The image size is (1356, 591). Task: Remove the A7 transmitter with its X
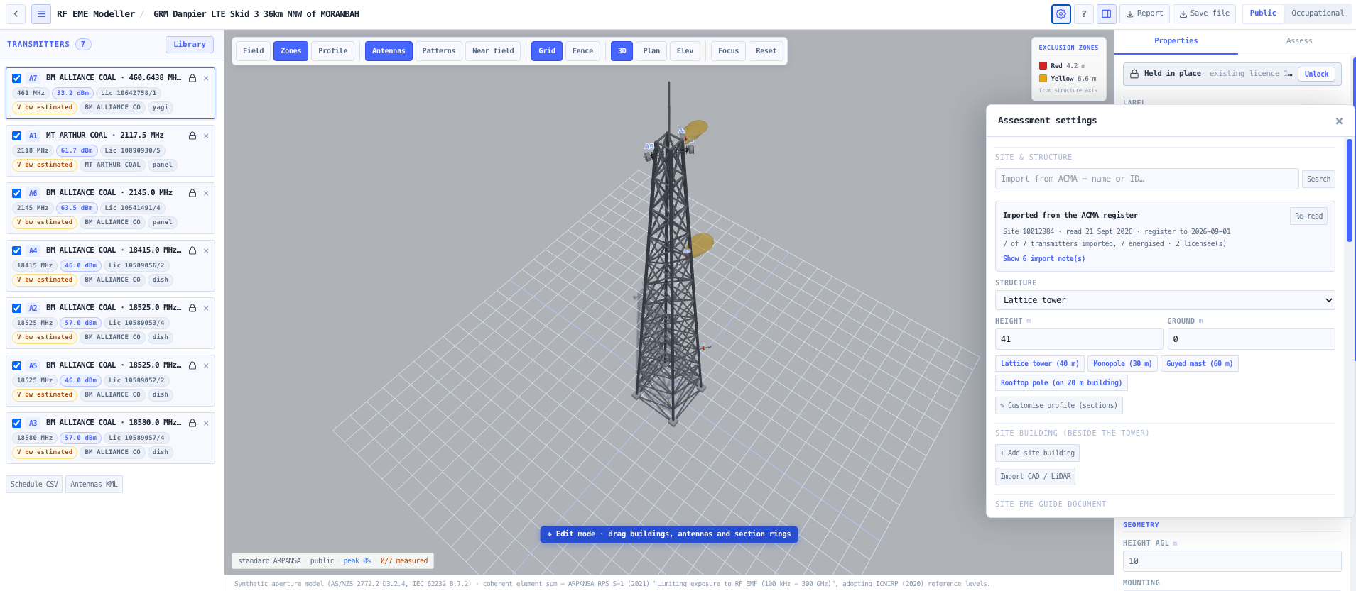pos(206,78)
